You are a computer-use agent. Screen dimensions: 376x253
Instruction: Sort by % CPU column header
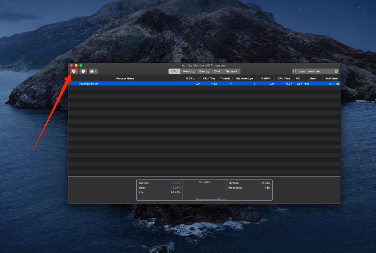(x=191, y=78)
